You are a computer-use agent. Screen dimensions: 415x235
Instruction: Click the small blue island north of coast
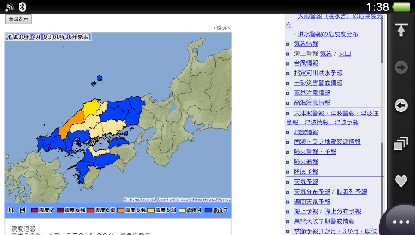(99, 78)
